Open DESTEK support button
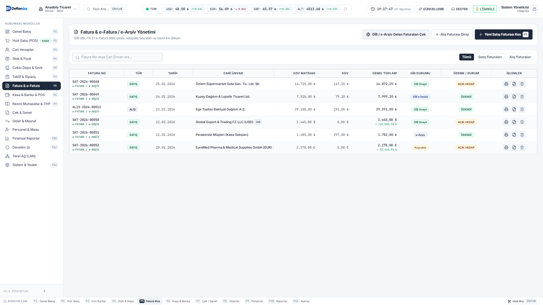The width and height of the screenshot is (543, 305). pyautogui.click(x=460, y=9)
